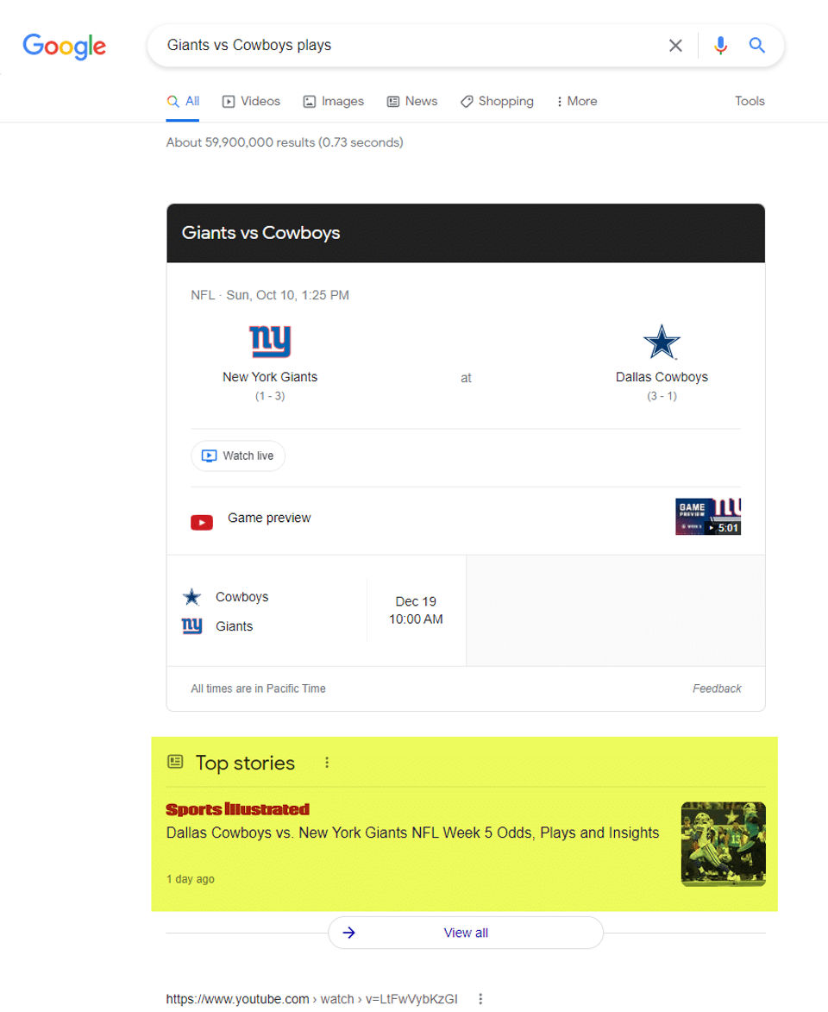Click the Sports Illustrated story thumbnail image
Screen dimensions: 828x1012
(x=723, y=844)
